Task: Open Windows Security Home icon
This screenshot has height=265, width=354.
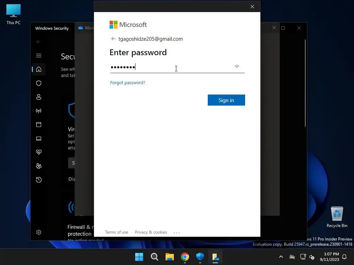Action: (39, 69)
